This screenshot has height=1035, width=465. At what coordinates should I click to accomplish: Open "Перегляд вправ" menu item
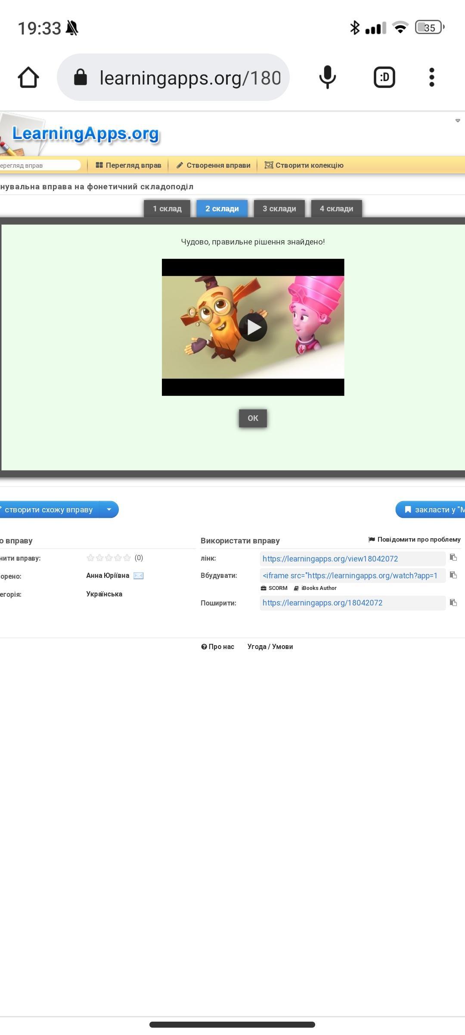(x=128, y=165)
